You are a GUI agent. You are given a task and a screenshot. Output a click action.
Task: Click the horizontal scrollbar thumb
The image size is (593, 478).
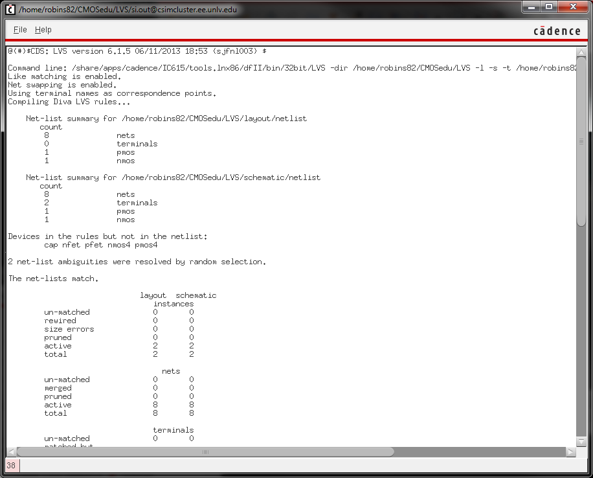[x=205, y=452]
